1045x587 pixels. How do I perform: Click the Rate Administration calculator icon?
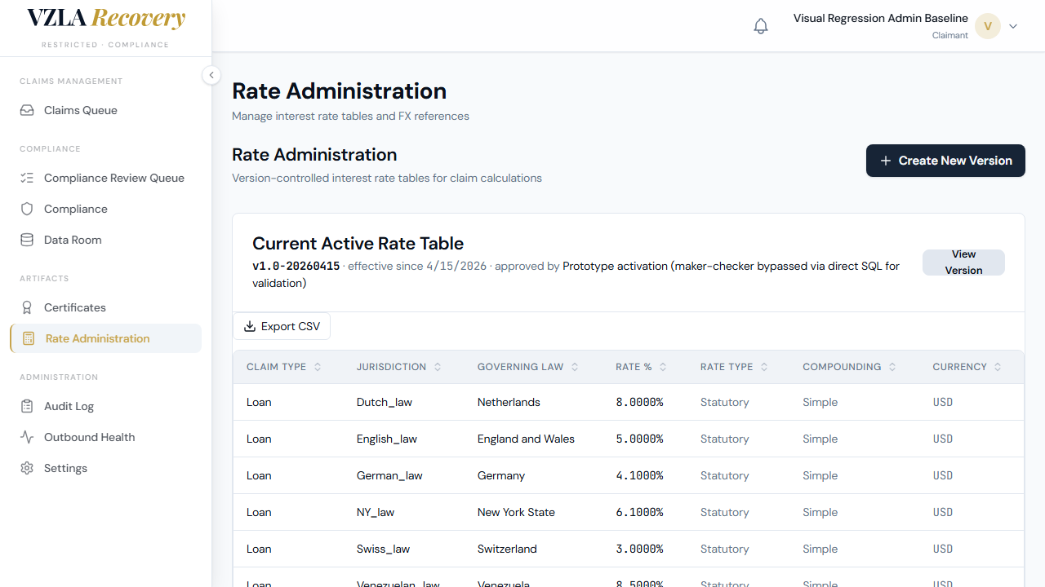29,338
